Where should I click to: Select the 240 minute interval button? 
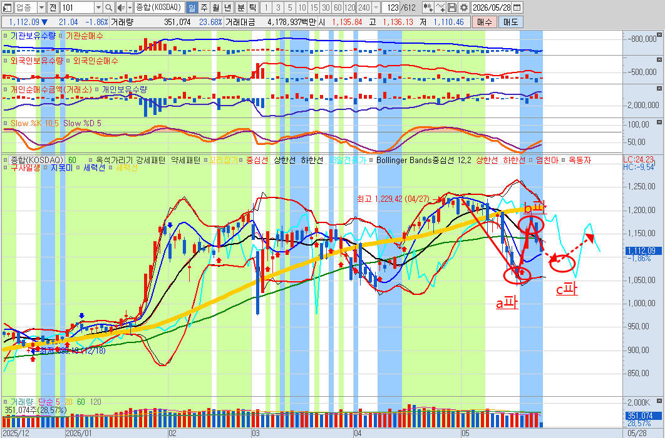[x=364, y=7]
